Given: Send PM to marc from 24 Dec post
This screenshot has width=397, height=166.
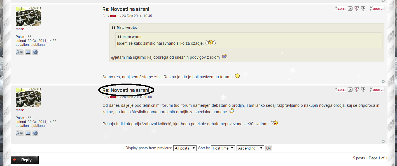Looking at the screenshot, I should point(20,52).
